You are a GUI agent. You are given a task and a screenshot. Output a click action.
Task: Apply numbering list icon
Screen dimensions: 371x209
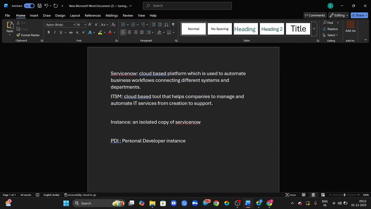point(133,25)
